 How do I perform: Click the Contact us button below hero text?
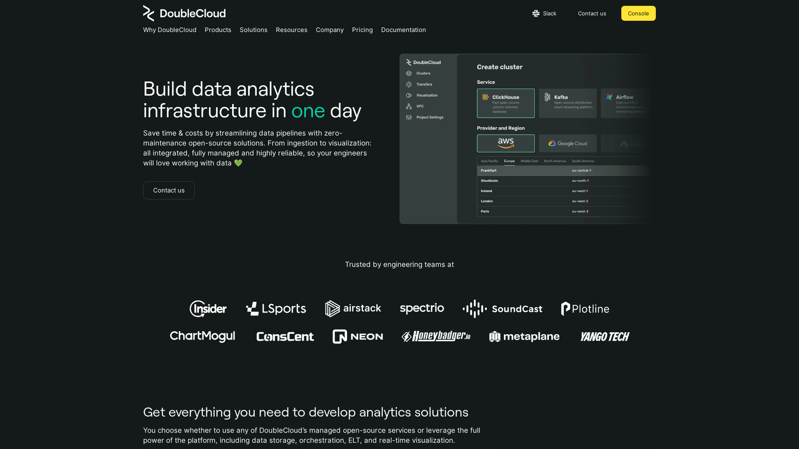[169, 191]
